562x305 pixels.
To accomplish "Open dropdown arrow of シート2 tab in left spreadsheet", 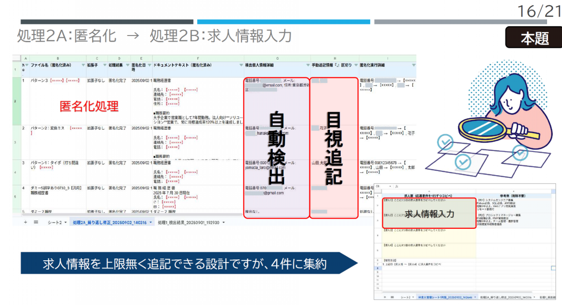I will pos(65,223).
